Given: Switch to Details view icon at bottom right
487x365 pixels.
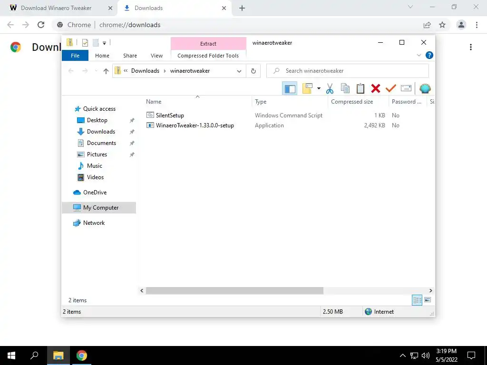Looking at the screenshot, I should (417, 300).
